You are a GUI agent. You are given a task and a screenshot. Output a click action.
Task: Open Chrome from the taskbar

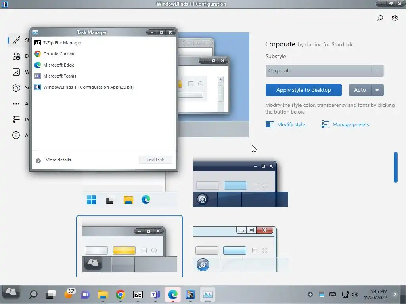tap(121, 294)
